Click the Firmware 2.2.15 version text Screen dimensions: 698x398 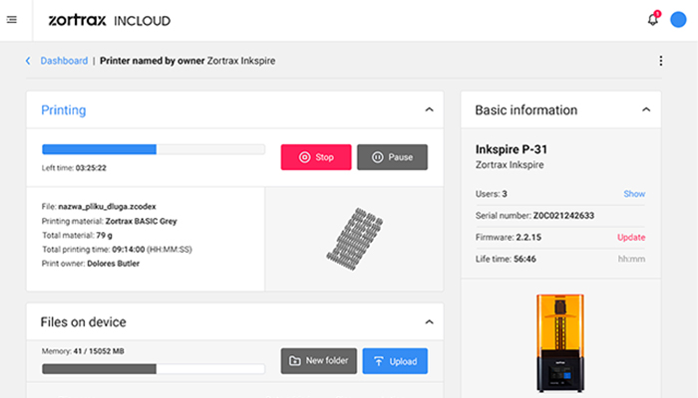pos(528,237)
